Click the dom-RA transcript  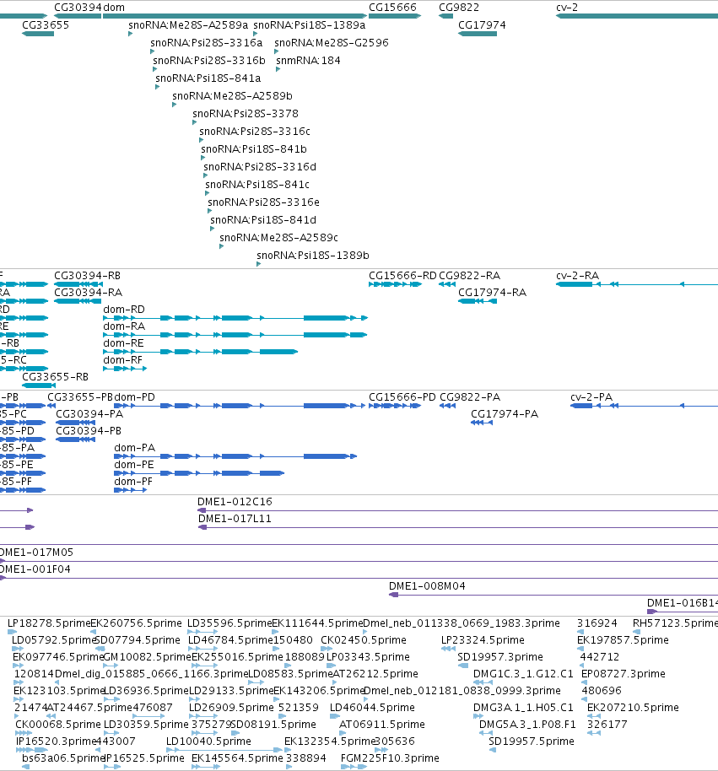235,335
